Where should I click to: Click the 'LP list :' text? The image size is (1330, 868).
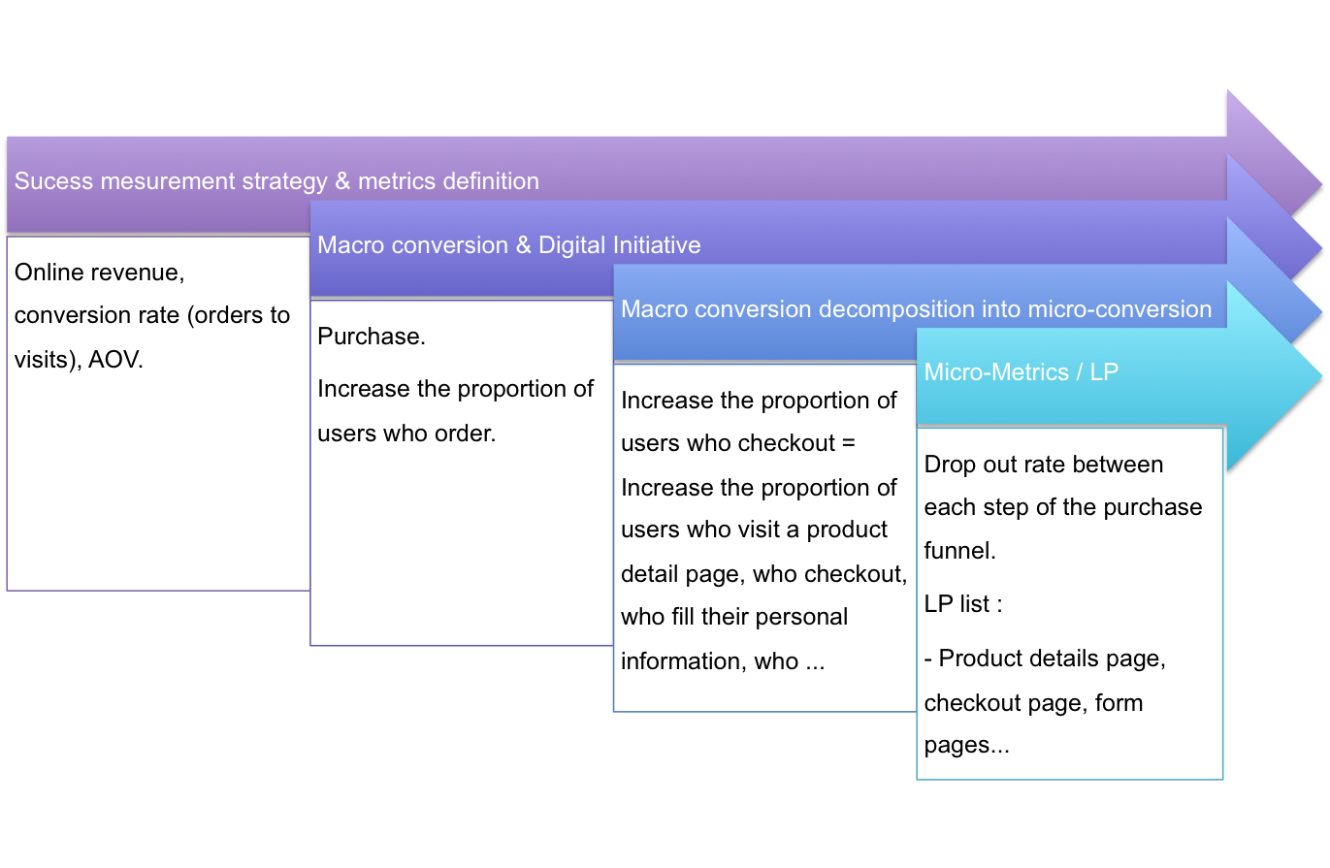tap(963, 604)
